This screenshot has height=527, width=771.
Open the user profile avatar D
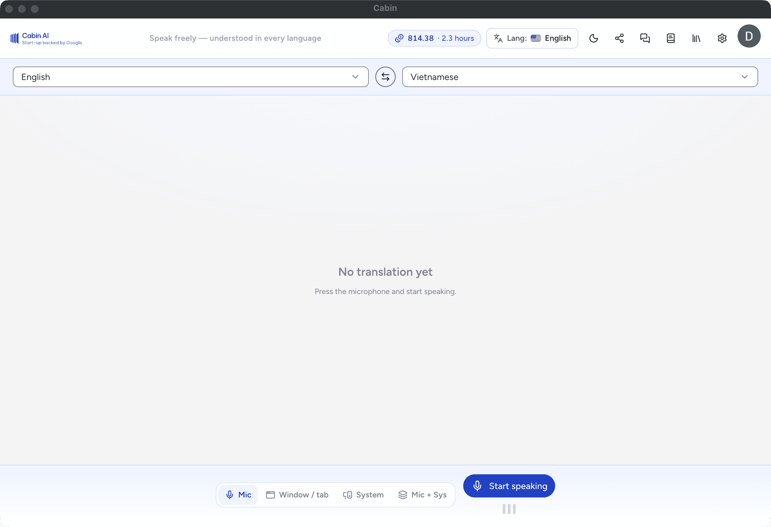[749, 36]
